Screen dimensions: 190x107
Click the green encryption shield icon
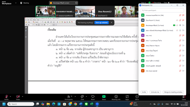(x=149, y=3)
